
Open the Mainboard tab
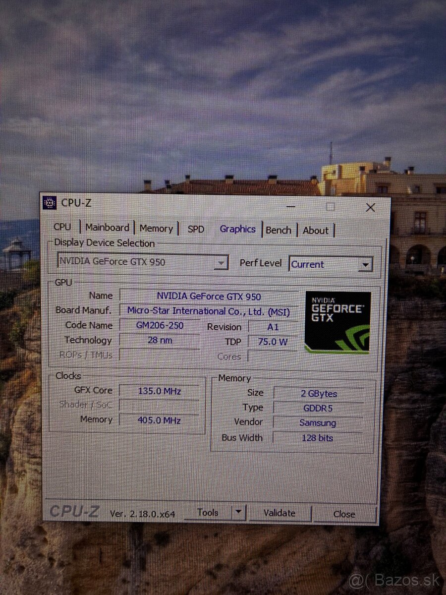click(x=108, y=228)
